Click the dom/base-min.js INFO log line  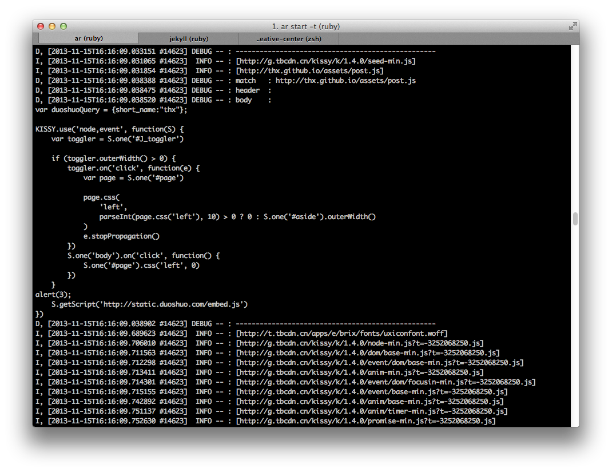point(267,353)
